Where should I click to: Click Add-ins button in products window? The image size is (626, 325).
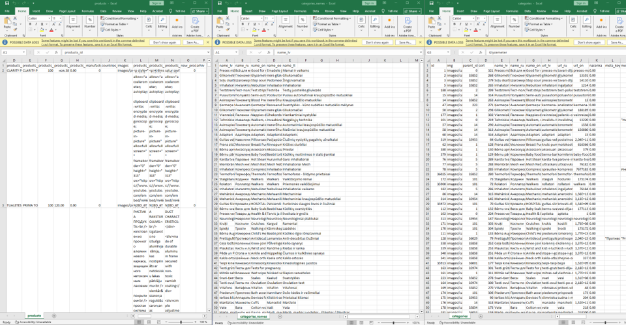(177, 23)
